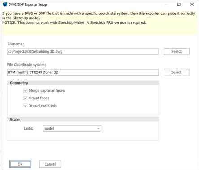
Task: Dismiss dialog with Cancel button
Action: pos(50,164)
